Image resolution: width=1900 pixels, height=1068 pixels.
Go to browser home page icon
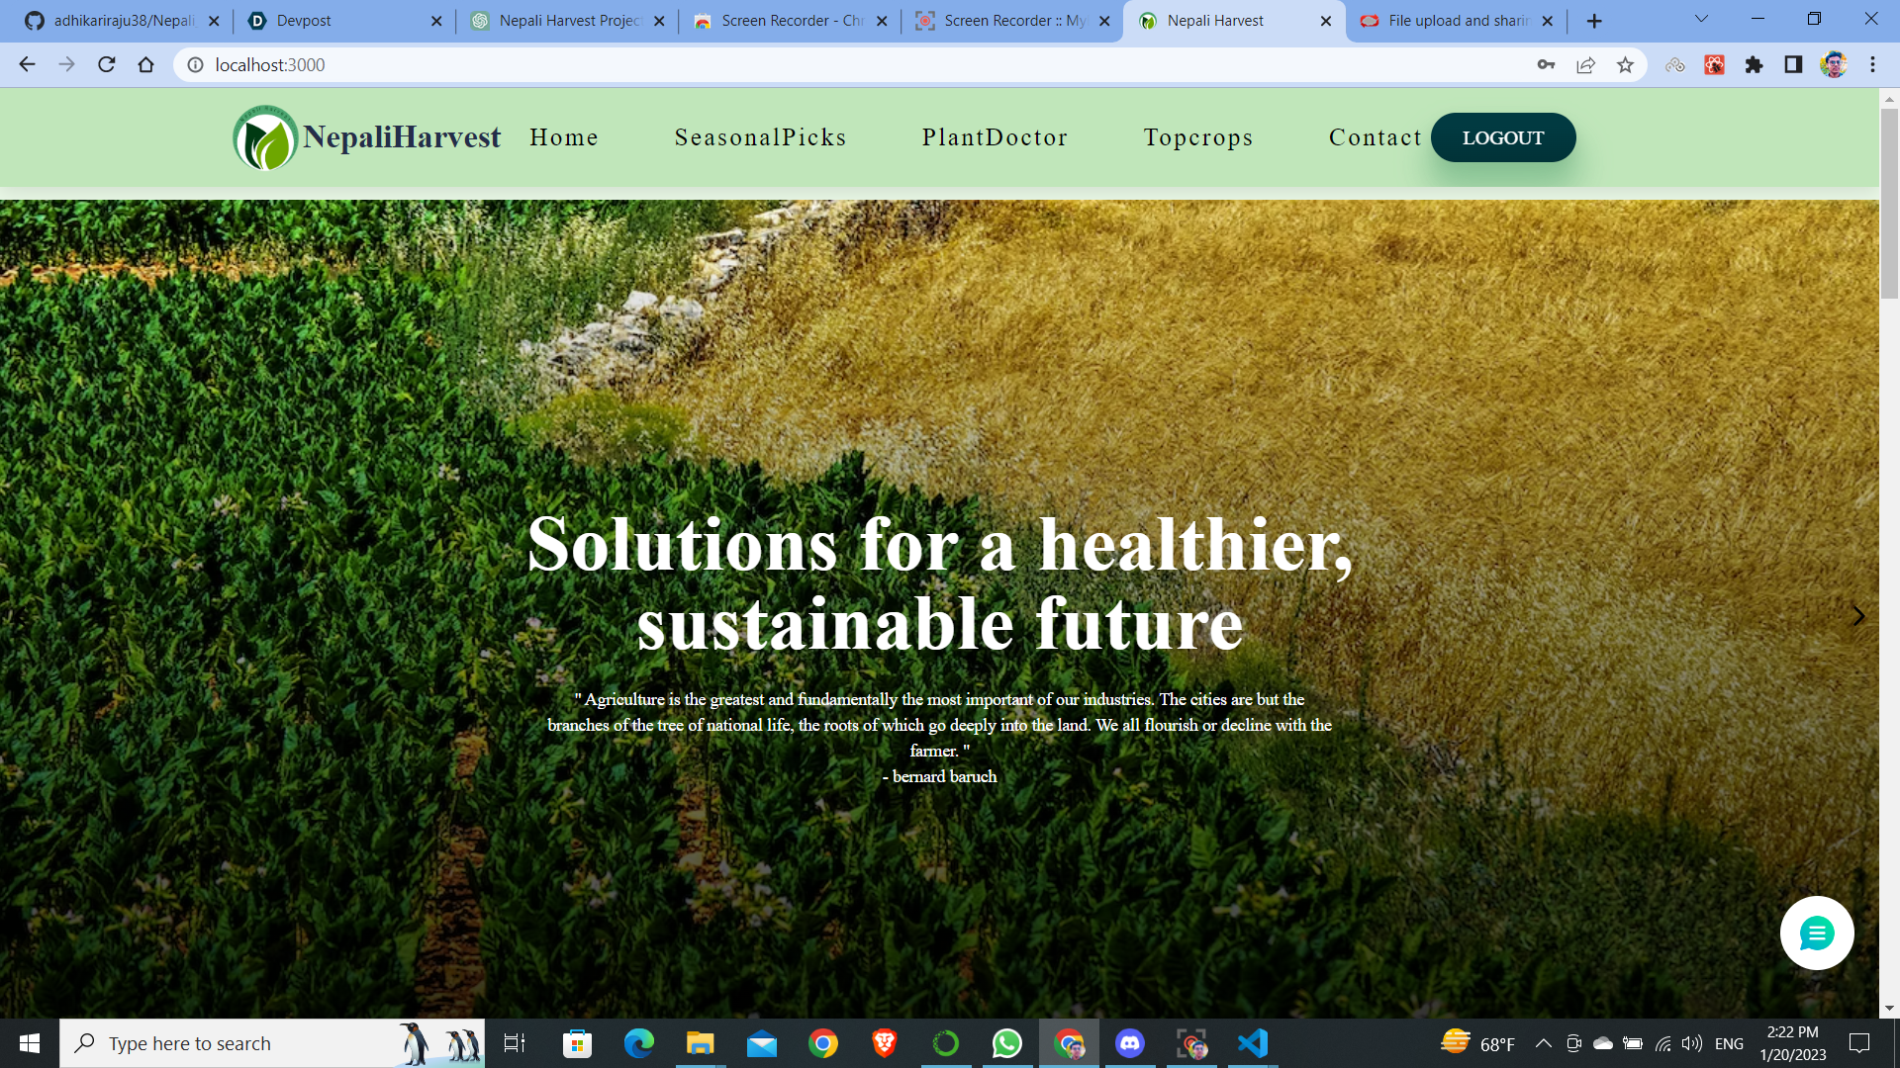tap(146, 65)
